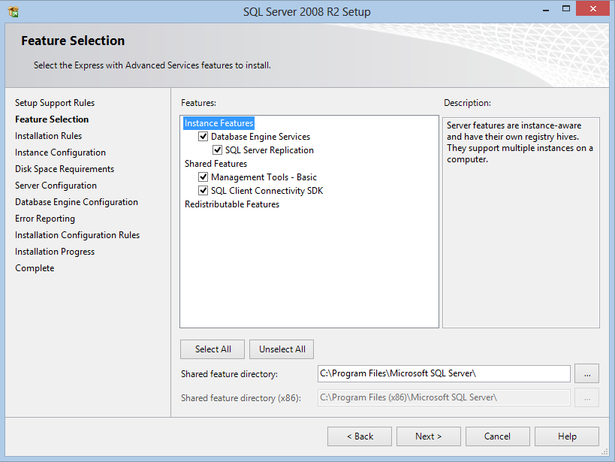This screenshot has height=462, width=615.
Task: Uncheck Database Engine Services checkbox
Action: pyautogui.click(x=203, y=137)
